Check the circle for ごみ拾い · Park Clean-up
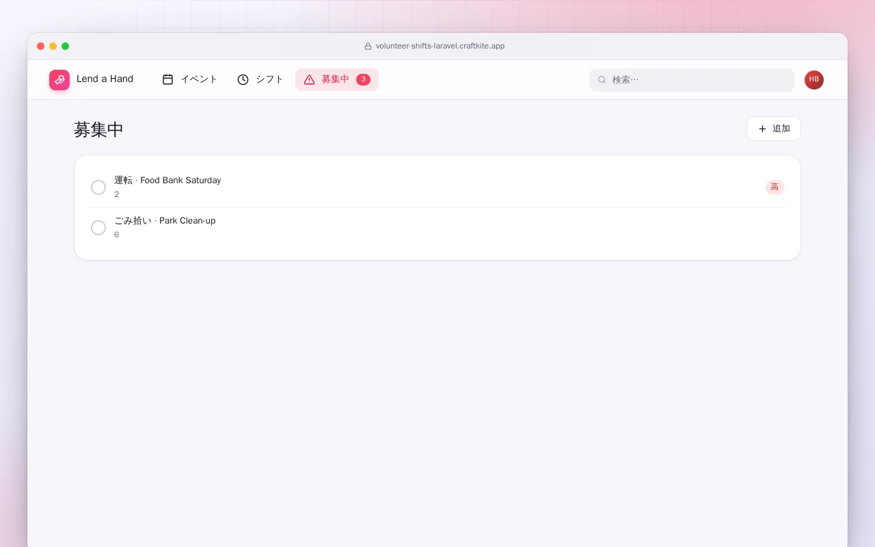 (x=98, y=228)
